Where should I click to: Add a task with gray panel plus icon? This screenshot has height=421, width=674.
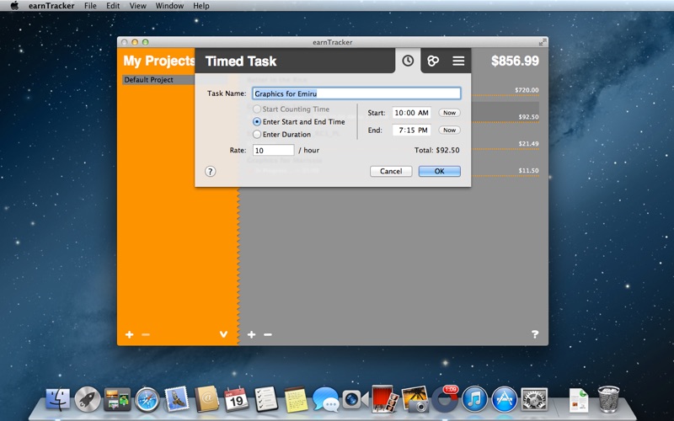(x=251, y=334)
